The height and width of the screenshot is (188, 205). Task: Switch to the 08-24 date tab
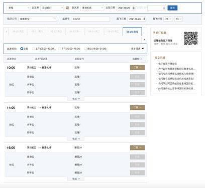pyautogui.click(x=94, y=32)
